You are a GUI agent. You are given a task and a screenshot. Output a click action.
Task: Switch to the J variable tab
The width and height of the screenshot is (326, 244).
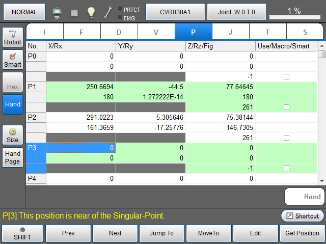coord(230,32)
